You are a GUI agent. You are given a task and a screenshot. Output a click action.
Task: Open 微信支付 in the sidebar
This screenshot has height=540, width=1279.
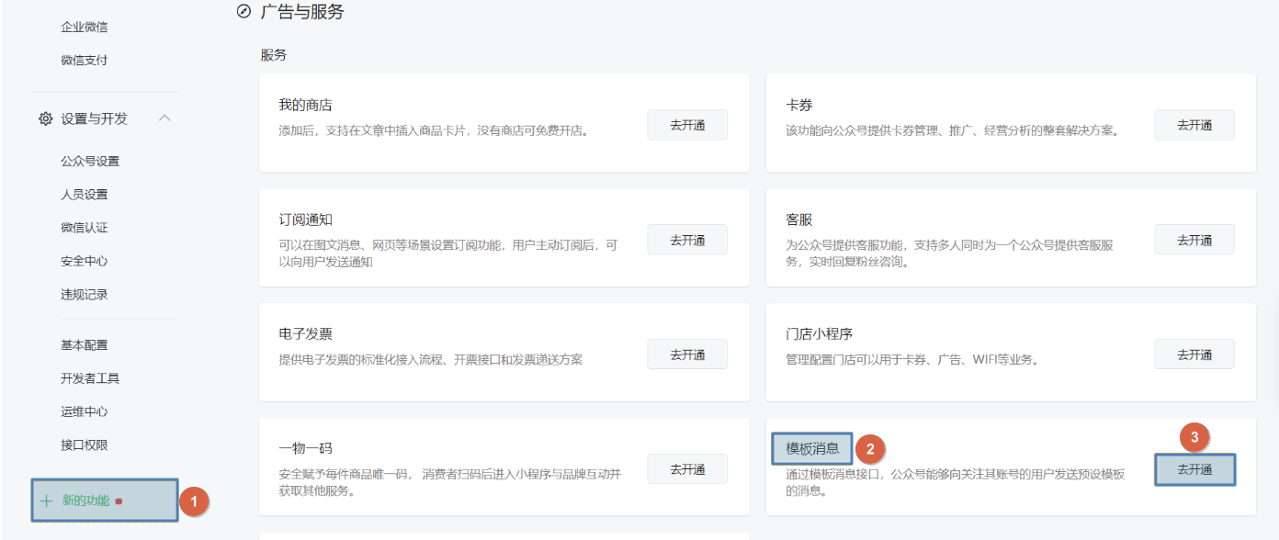(x=85, y=60)
